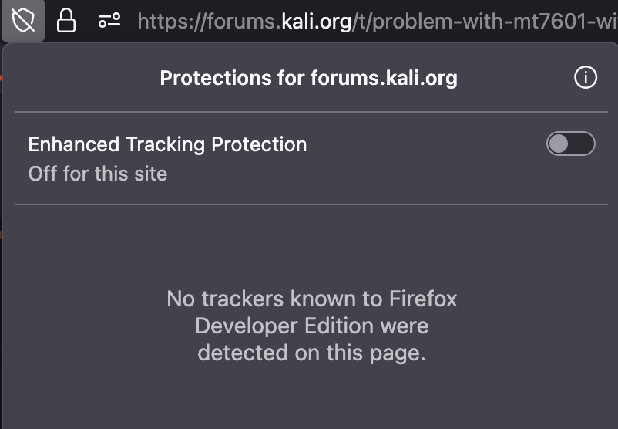Screen dimensions: 618x429
Task: Click the dark track of the protection switch
Action: 581,144
